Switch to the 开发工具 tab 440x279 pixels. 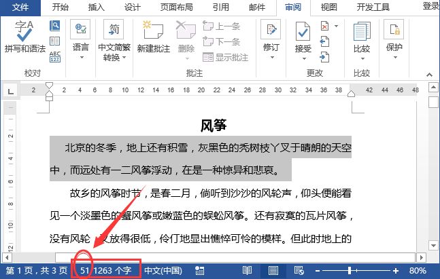tap(373, 7)
